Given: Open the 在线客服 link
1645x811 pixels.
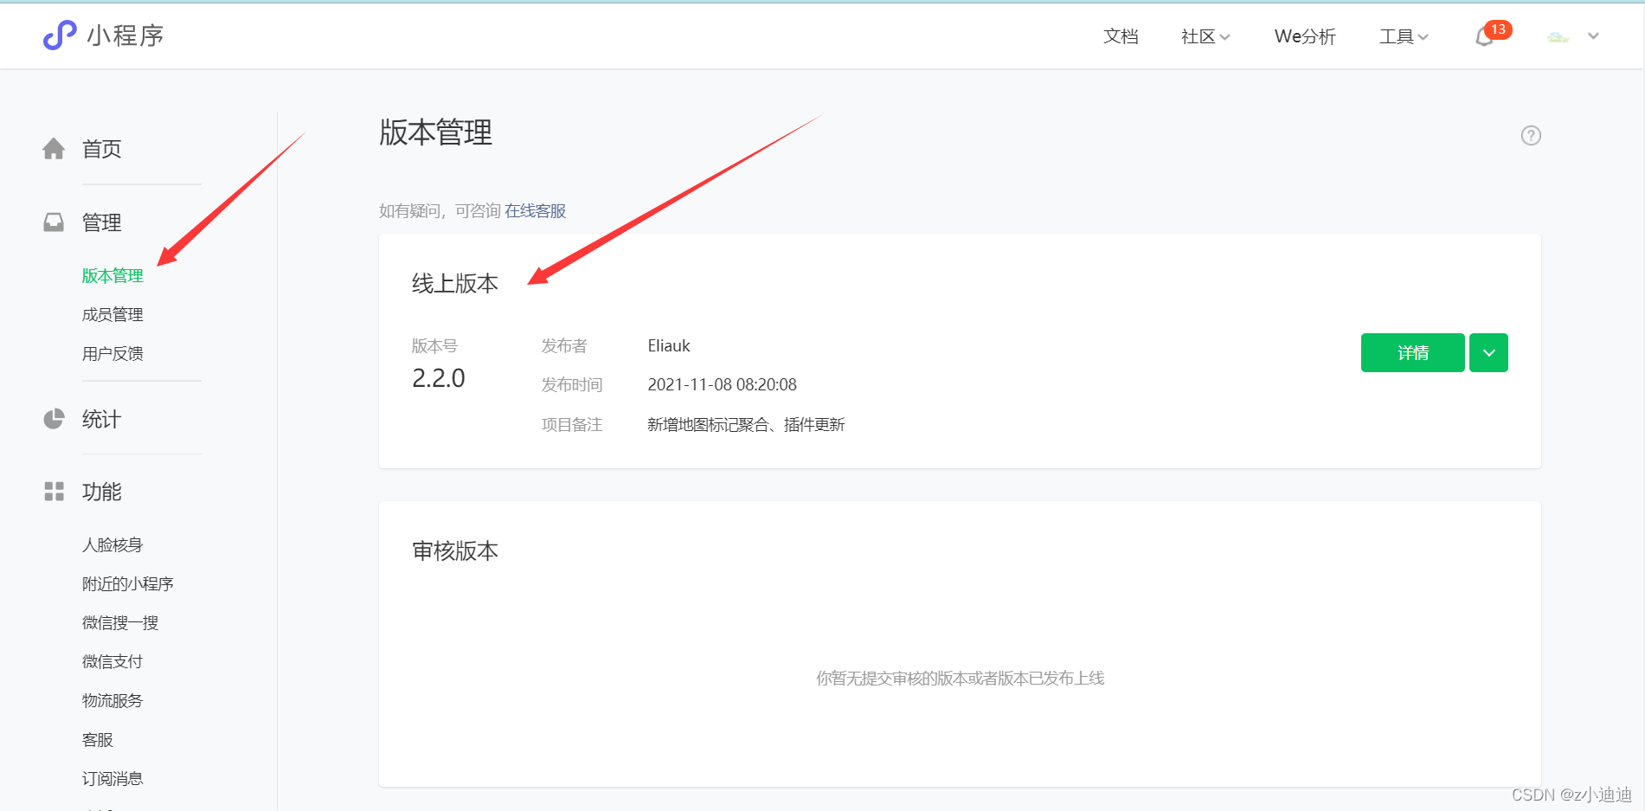Looking at the screenshot, I should pos(535,210).
